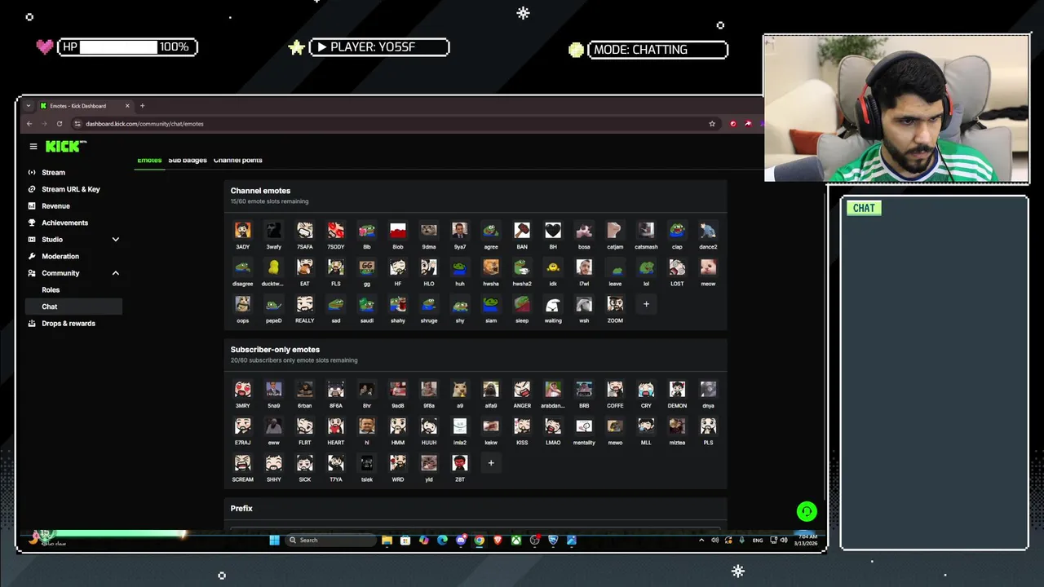Open the Moderation sidebar item

(x=60, y=256)
